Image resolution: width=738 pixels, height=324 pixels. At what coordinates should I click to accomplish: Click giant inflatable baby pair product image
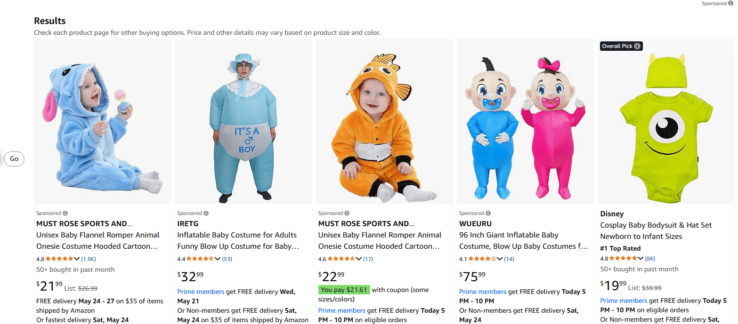(x=525, y=122)
